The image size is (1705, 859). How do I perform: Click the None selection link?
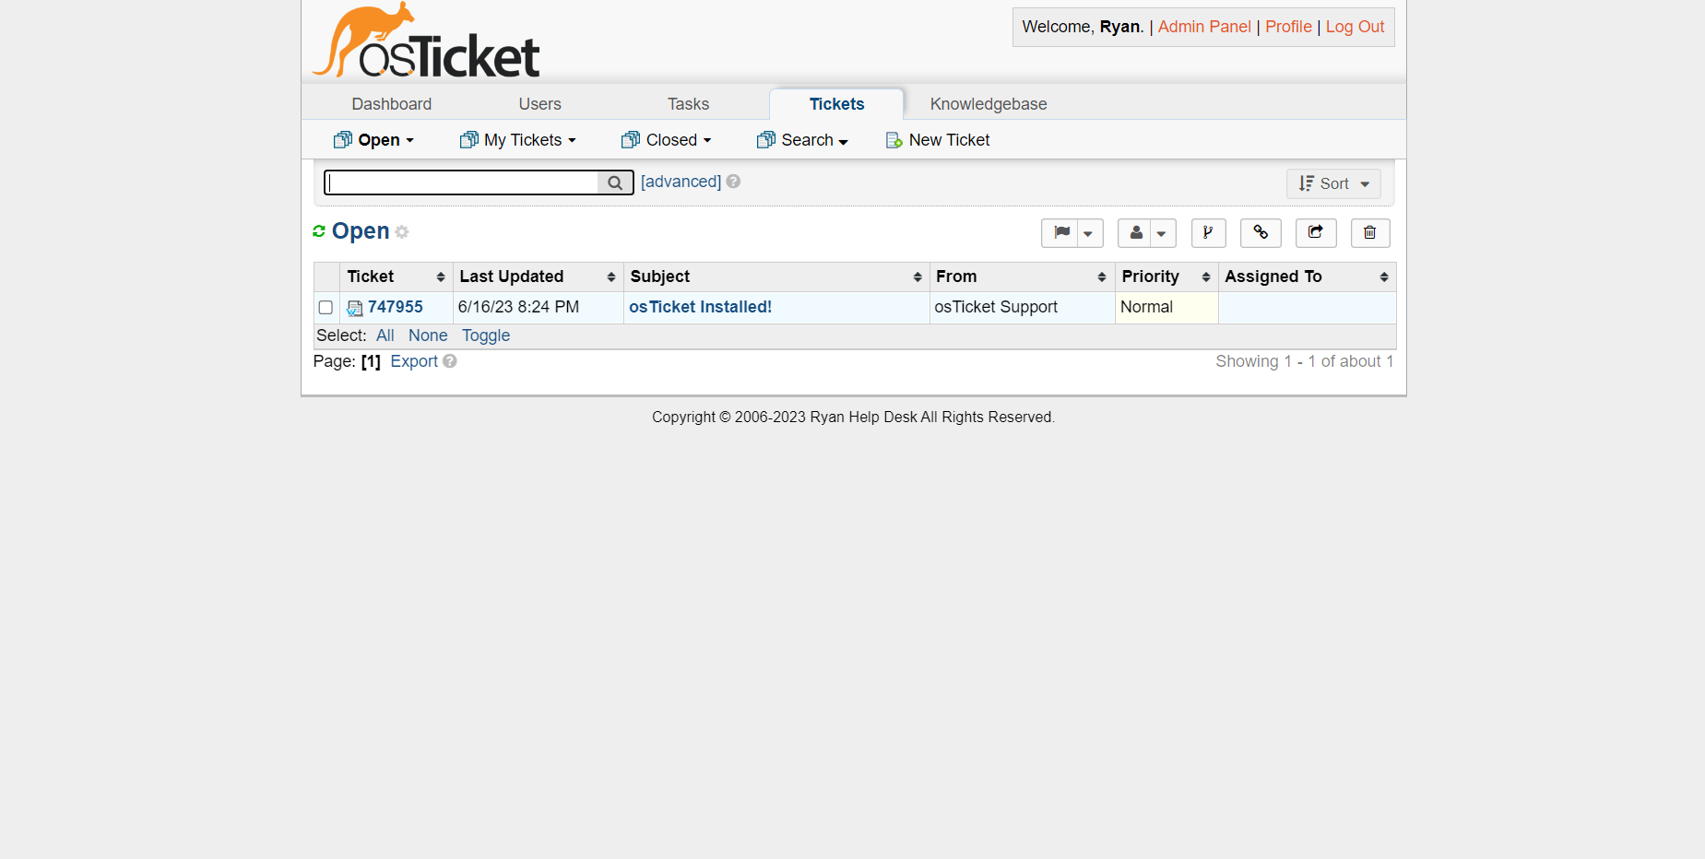coord(428,335)
